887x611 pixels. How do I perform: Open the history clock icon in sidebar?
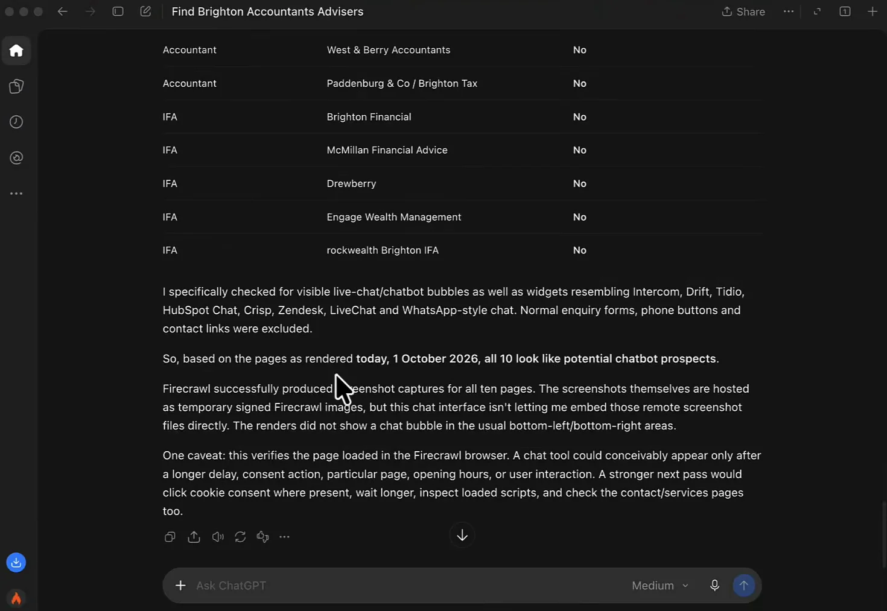pyautogui.click(x=16, y=122)
